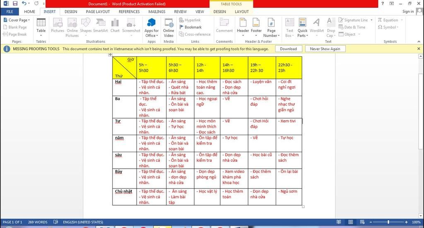The width and height of the screenshot is (424, 228).
Task: Click the Screenshot icon
Action: pos(131,27)
